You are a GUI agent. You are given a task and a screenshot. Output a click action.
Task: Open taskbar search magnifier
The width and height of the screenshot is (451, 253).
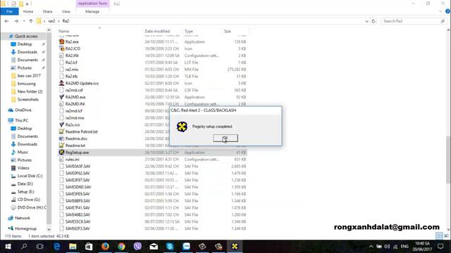click(x=24, y=247)
